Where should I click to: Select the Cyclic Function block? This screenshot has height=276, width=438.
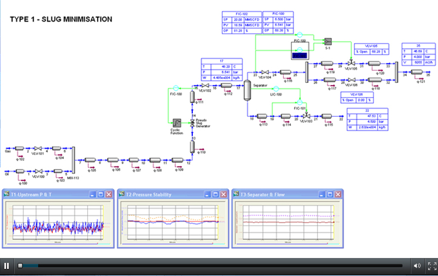[177, 123]
